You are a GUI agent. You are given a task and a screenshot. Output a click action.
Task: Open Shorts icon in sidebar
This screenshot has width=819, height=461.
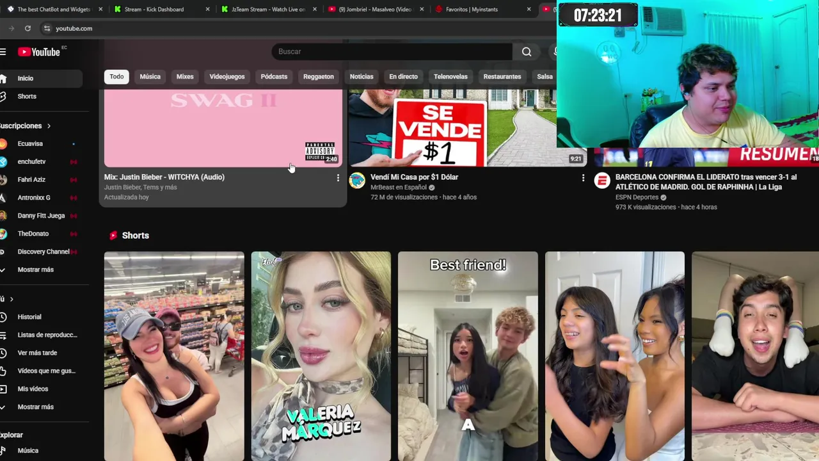3,96
